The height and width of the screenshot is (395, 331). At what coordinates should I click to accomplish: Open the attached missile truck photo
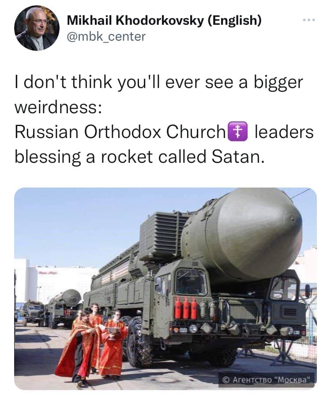click(x=165, y=288)
